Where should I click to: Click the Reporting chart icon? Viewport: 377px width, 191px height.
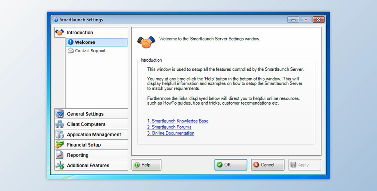point(60,155)
